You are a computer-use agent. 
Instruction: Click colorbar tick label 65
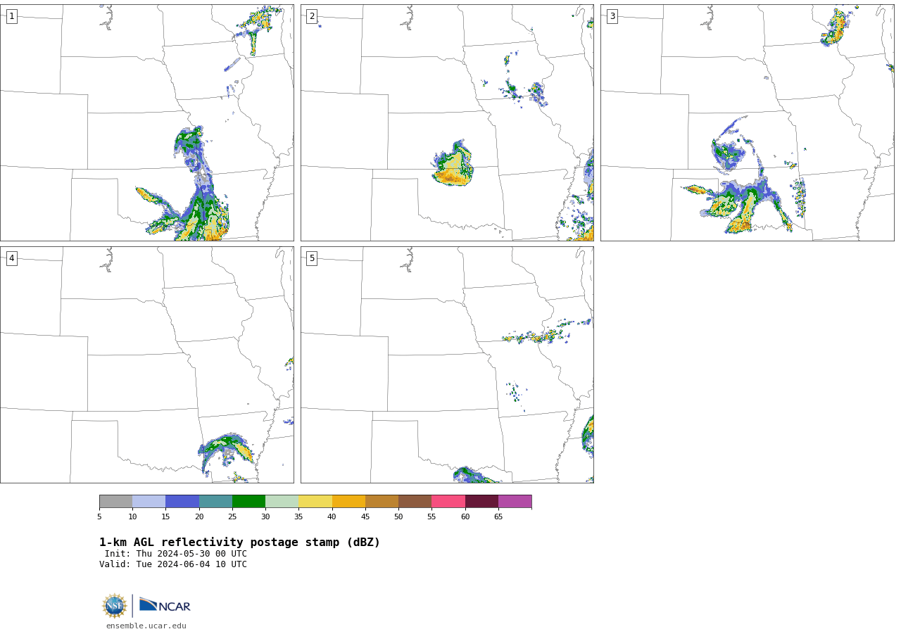point(498,517)
